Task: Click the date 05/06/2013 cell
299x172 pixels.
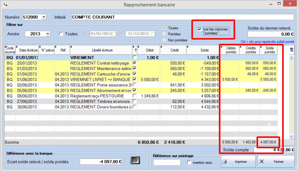Action: pos(27,90)
